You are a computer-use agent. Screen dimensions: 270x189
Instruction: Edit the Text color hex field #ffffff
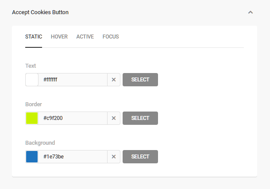pos(73,80)
